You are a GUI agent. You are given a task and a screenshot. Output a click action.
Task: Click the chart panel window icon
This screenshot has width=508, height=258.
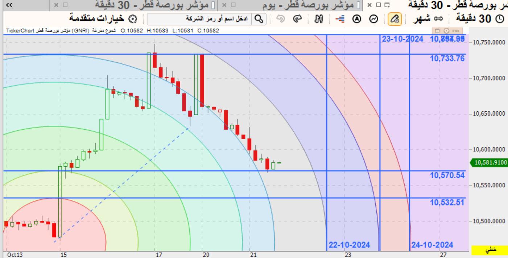tap(437, 31)
